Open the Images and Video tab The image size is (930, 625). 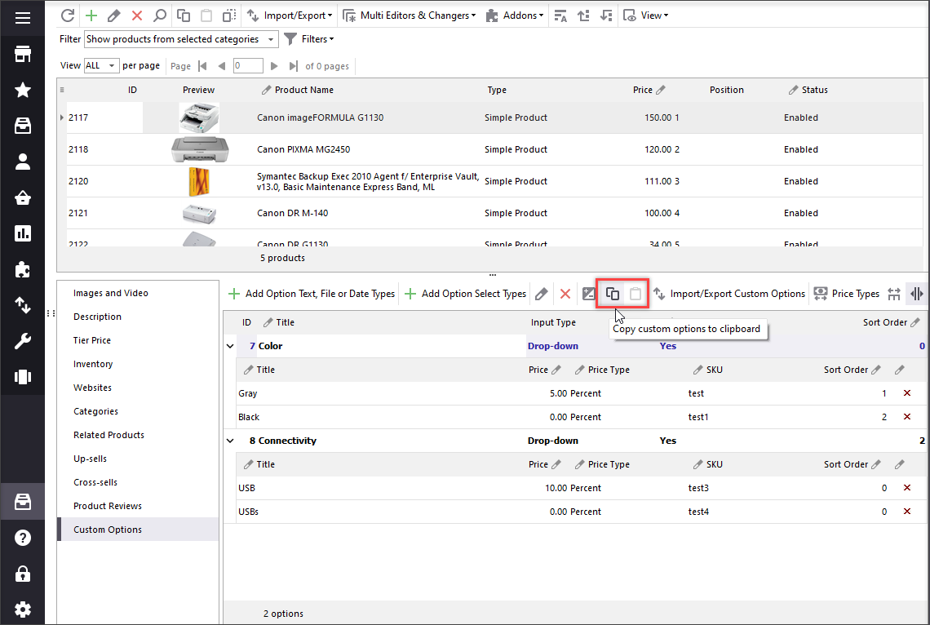(x=111, y=293)
